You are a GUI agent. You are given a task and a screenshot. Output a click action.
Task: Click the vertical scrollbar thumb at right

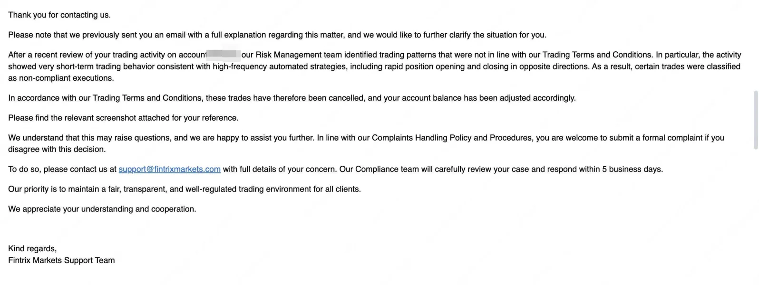756,120
